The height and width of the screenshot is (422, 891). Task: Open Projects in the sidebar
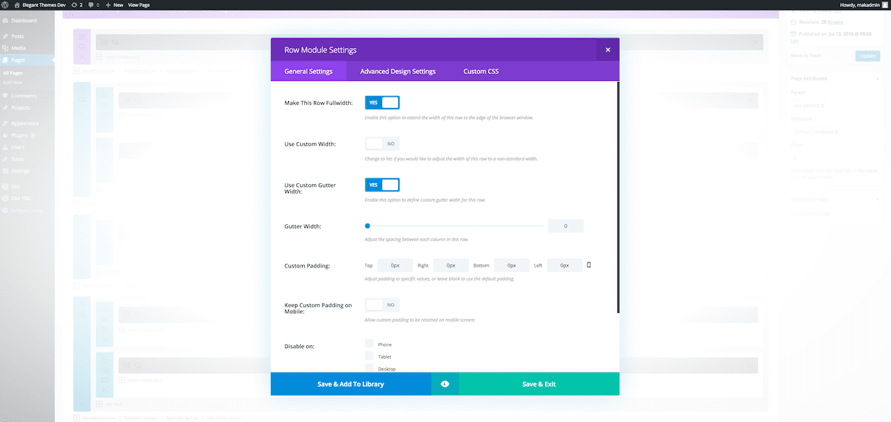point(20,108)
